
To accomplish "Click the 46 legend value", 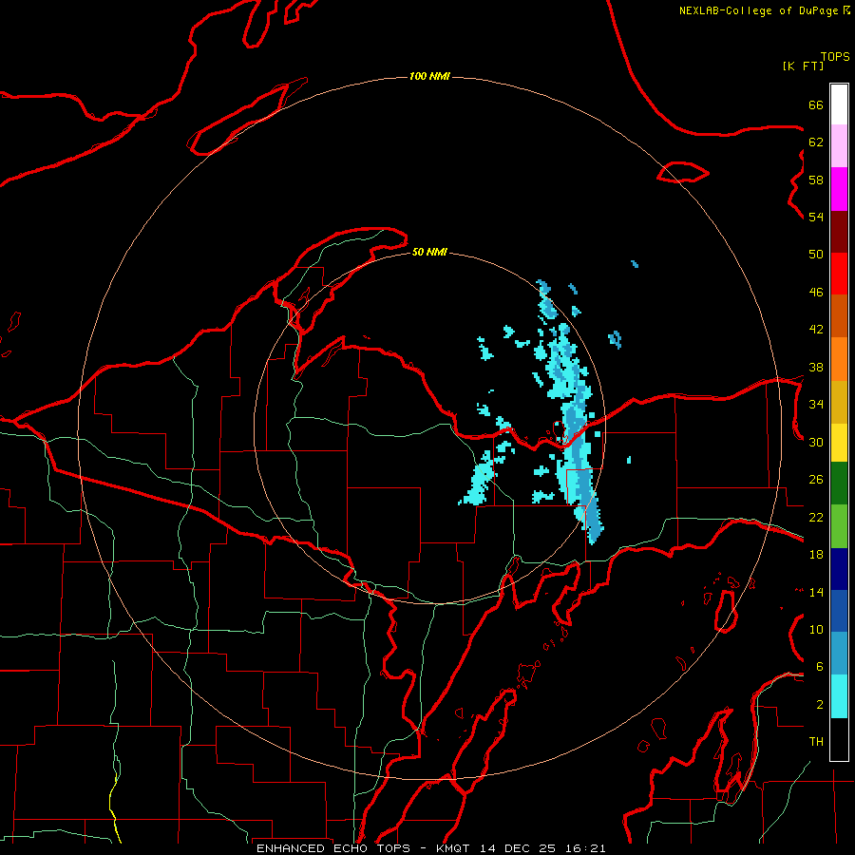I will click(x=816, y=293).
